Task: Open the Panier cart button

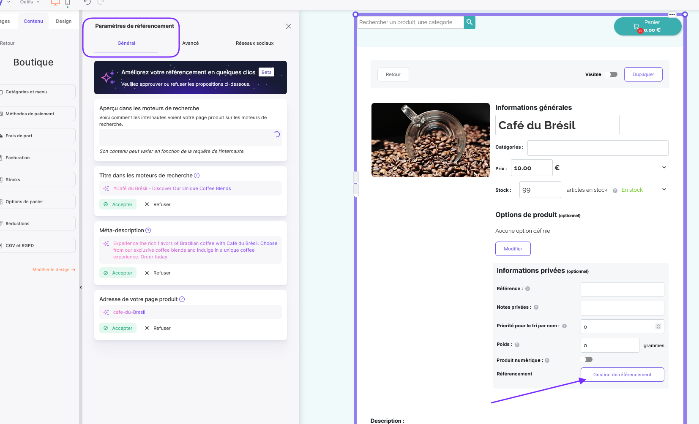Action: pyautogui.click(x=647, y=26)
